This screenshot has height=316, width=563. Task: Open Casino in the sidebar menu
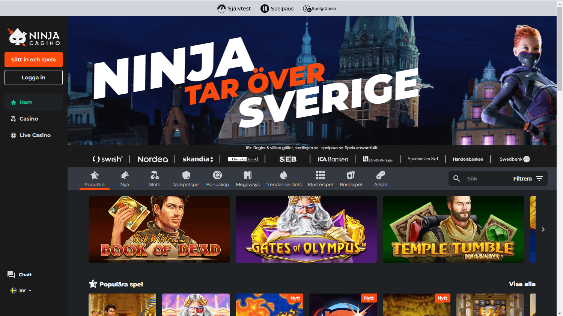click(x=34, y=119)
